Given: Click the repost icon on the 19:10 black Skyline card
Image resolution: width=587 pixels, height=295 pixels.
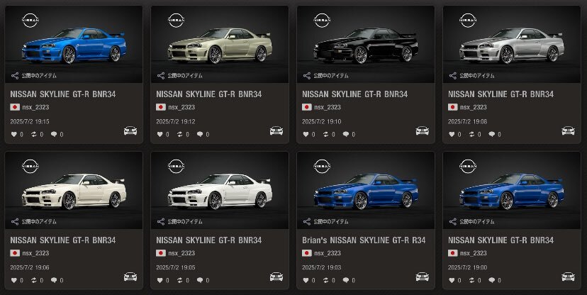Looking at the screenshot, I should pos(325,134).
